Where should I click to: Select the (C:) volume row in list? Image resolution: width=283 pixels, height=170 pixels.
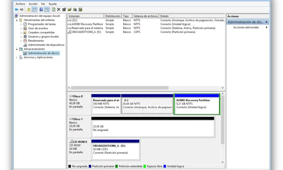146,20
